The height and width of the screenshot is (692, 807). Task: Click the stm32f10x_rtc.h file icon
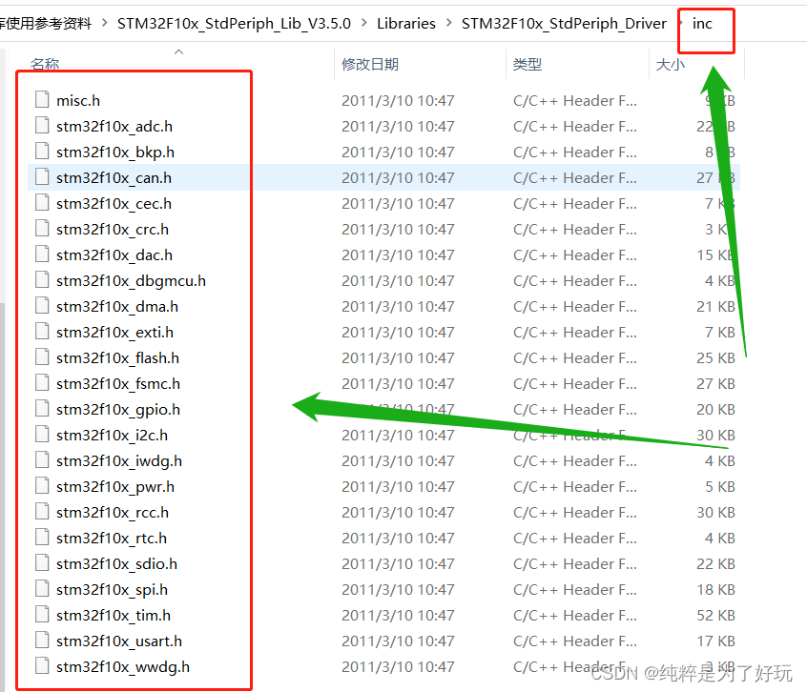tap(42, 537)
